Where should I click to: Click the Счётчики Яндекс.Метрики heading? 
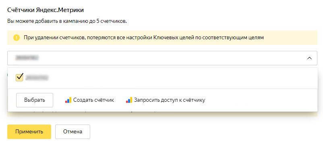(46, 10)
